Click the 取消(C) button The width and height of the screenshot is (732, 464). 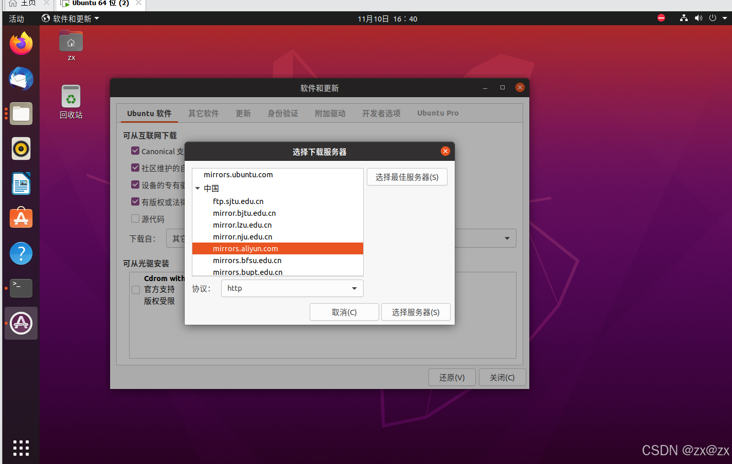[x=344, y=312]
